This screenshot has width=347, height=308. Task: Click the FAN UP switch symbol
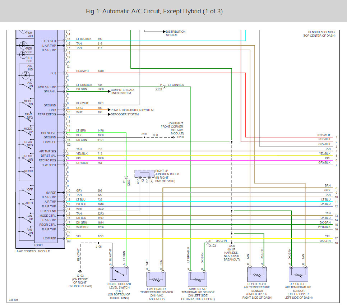(x=27, y=219)
